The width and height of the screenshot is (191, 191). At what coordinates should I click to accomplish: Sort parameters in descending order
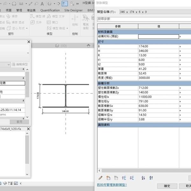[x=151, y=178]
